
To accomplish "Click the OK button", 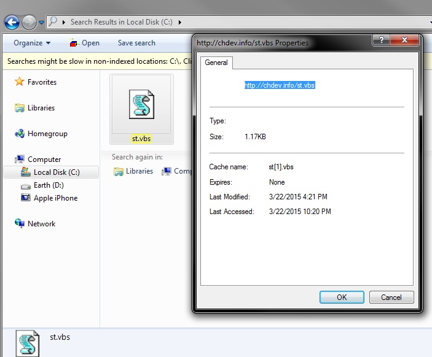I will 342,297.
